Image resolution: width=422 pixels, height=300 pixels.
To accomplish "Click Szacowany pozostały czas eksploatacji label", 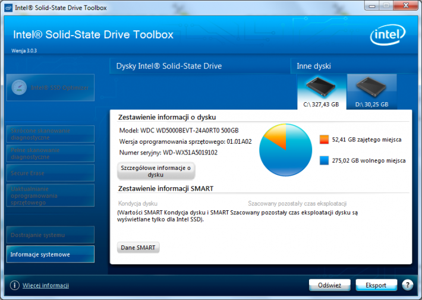I will 297,203.
